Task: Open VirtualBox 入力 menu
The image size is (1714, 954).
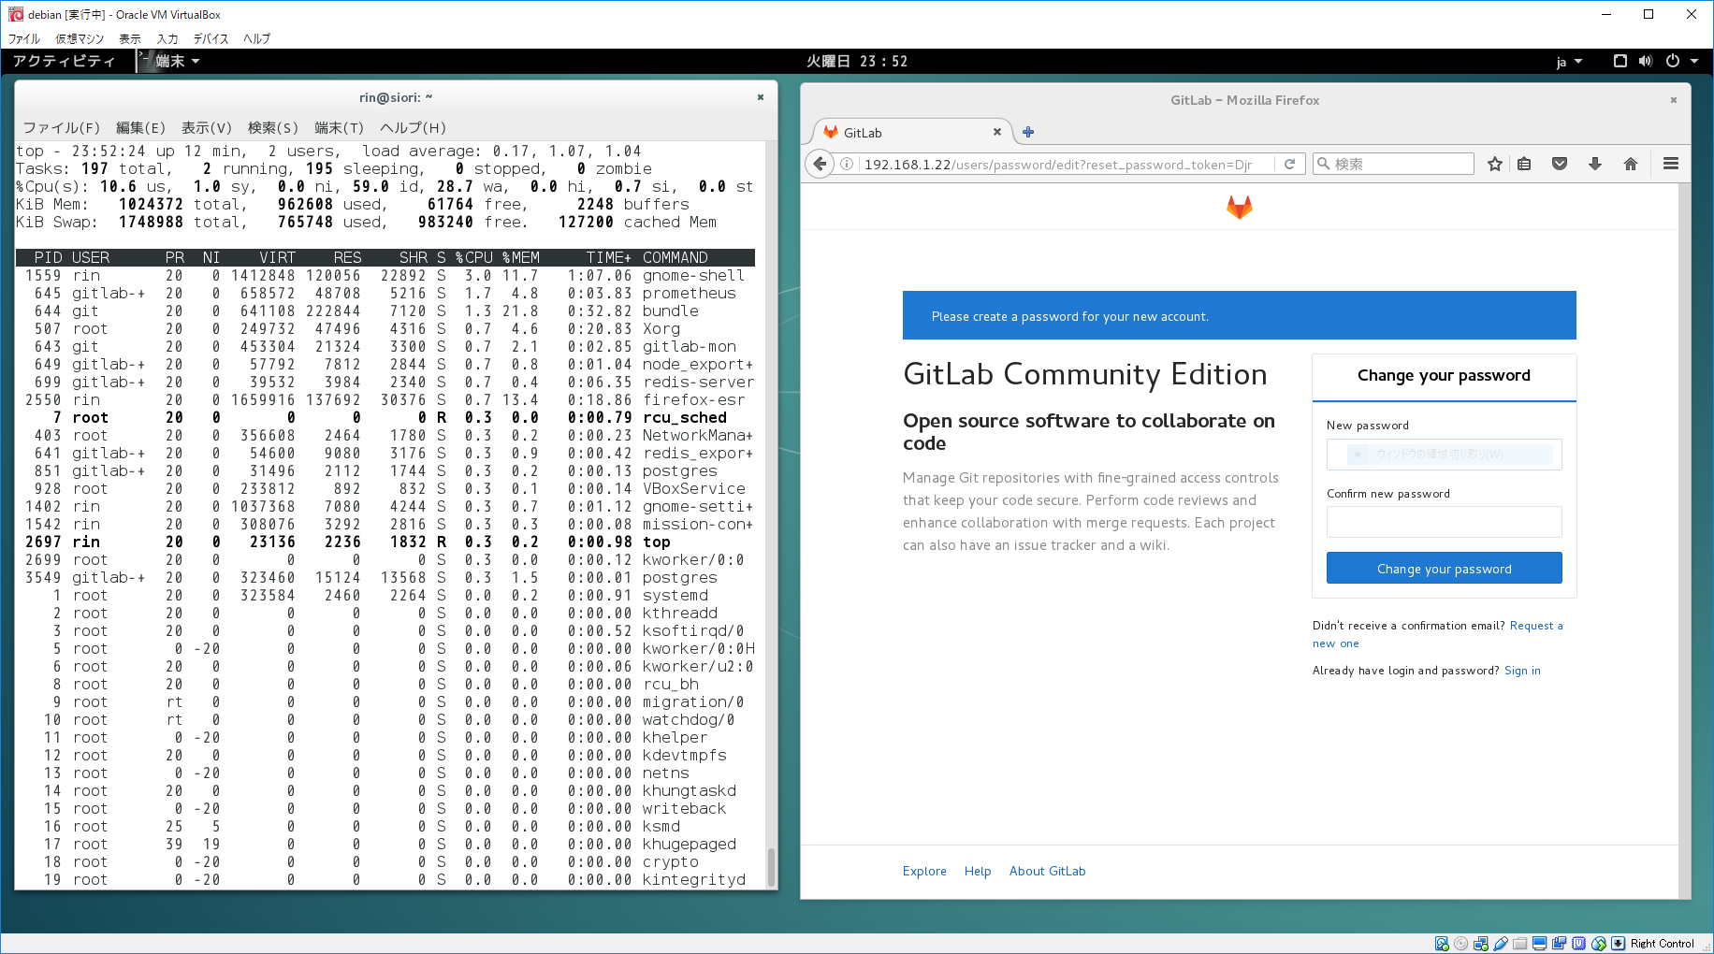Action: click(167, 38)
